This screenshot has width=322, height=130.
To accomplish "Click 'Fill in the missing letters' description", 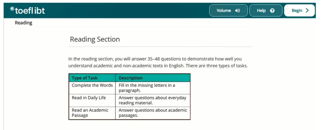I will tap(153, 88).
